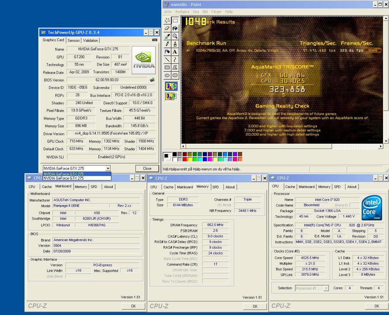Pick the yellow color swatch in Paint palette

click(x=190, y=159)
